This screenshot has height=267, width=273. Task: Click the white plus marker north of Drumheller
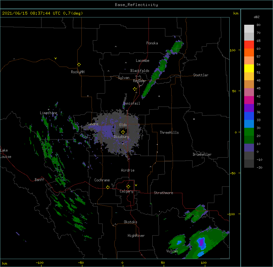pos(194,119)
